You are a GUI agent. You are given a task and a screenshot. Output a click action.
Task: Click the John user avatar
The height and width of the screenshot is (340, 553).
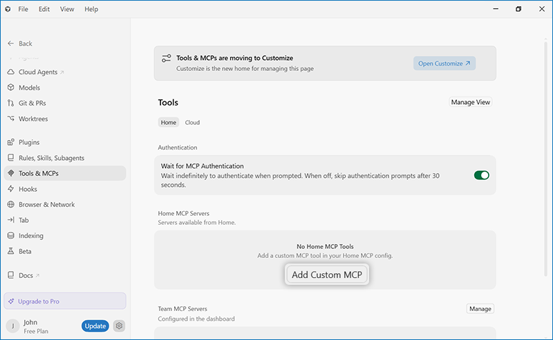pos(13,326)
